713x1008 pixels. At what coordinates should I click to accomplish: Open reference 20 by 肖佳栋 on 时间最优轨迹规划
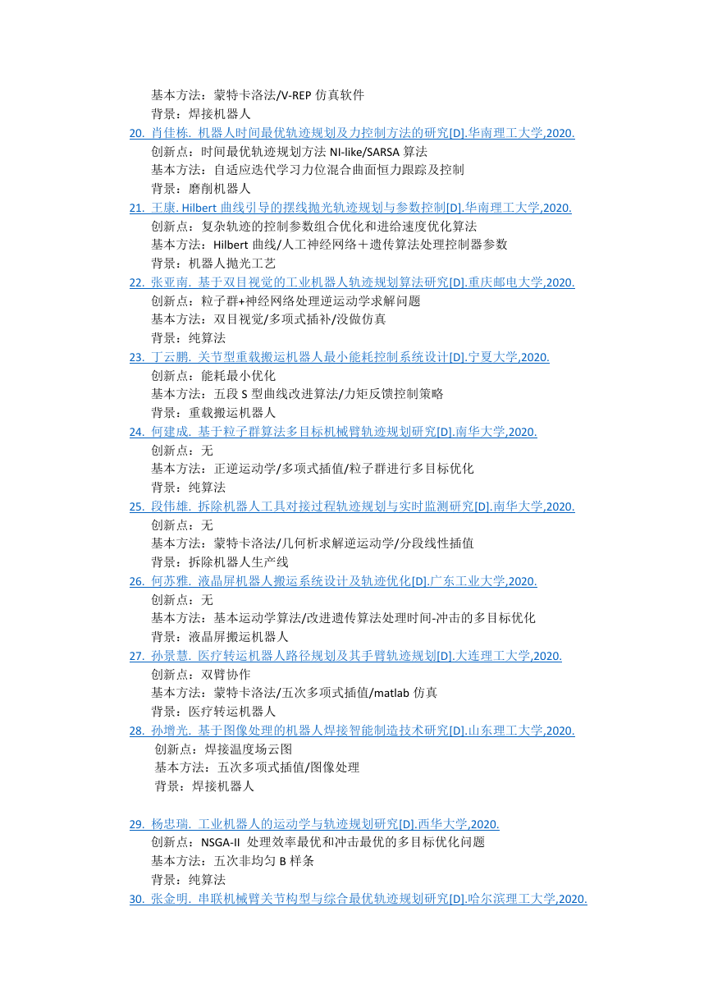coord(352,133)
